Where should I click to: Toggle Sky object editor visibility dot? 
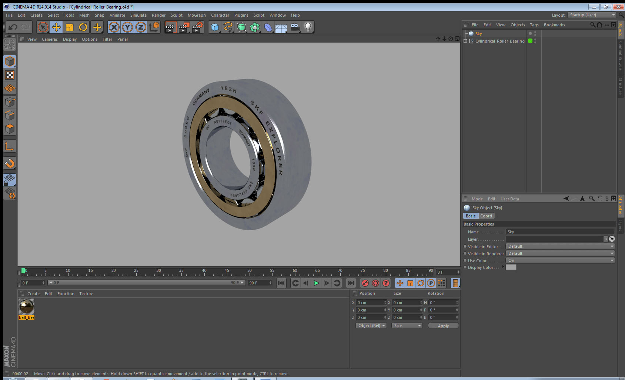(x=535, y=32)
